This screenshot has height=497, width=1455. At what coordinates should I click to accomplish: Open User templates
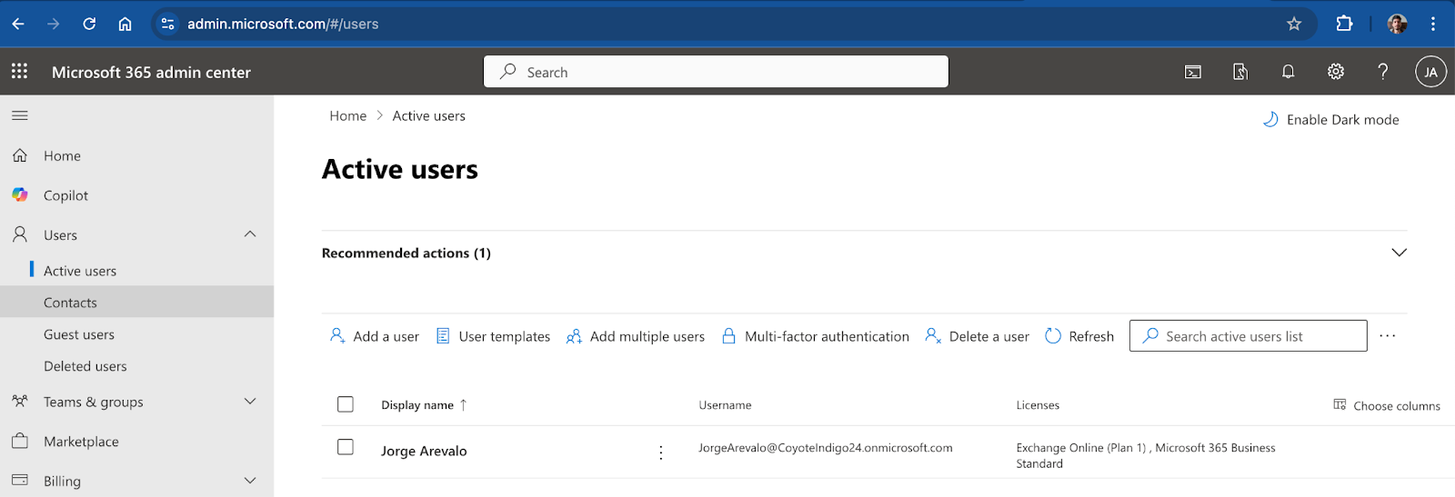click(493, 336)
